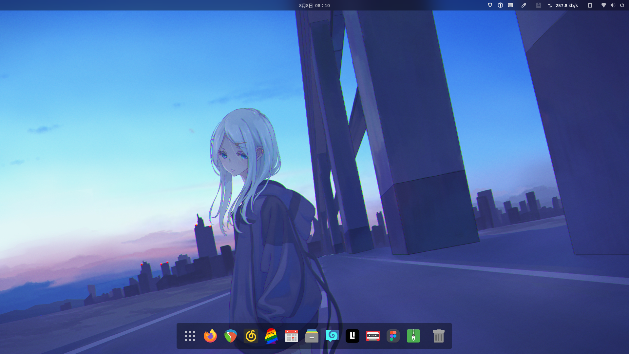Open the red cassette tape app
Viewport: 629px width, 354px height.
[373, 336]
